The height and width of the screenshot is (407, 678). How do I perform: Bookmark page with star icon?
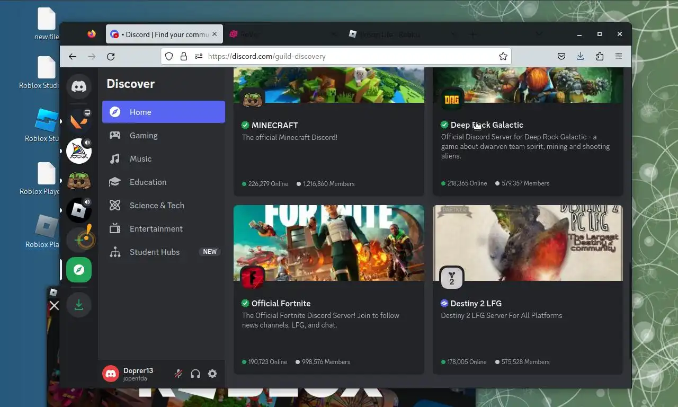click(503, 56)
